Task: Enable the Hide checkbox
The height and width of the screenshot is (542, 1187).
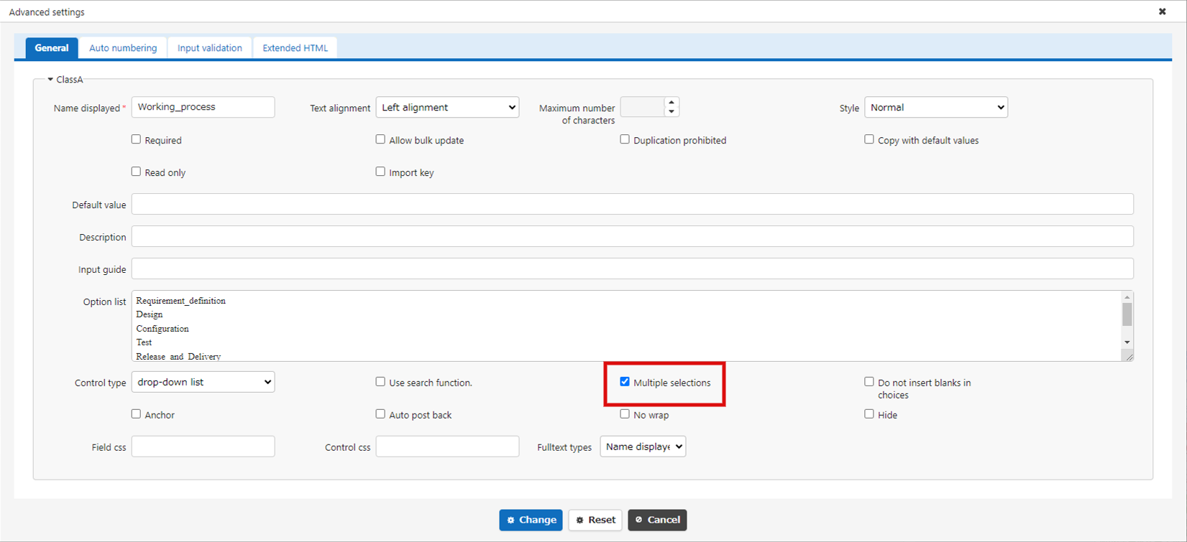Action: [x=869, y=414]
